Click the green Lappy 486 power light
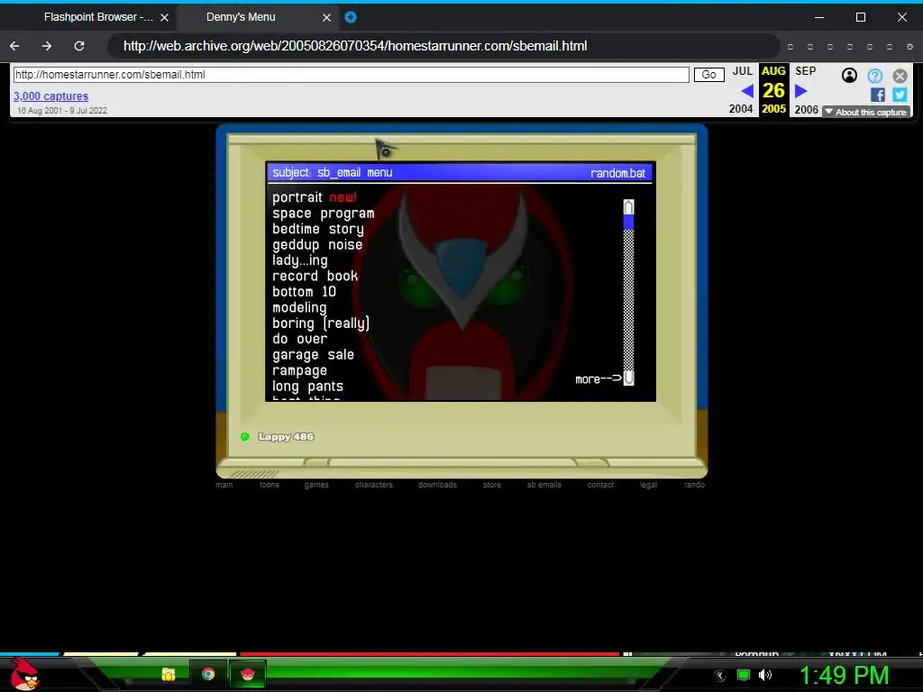Screen dimensions: 923x692 (x=245, y=437)
